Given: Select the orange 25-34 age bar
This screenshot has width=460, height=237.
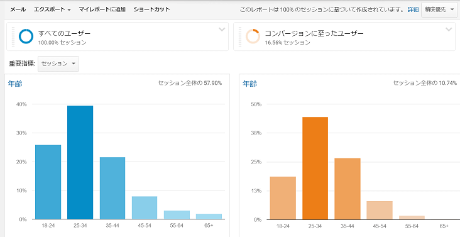Looking at the screenshot, I should point(315,168).
